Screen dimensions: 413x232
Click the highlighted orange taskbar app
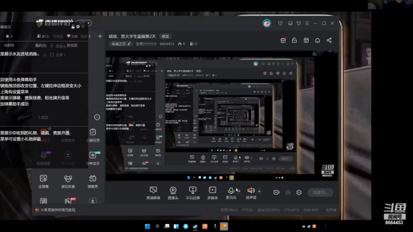point(224,226)
